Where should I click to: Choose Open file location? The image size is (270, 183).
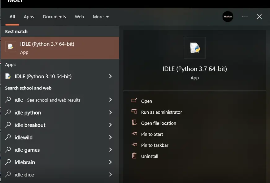[159, 123]
